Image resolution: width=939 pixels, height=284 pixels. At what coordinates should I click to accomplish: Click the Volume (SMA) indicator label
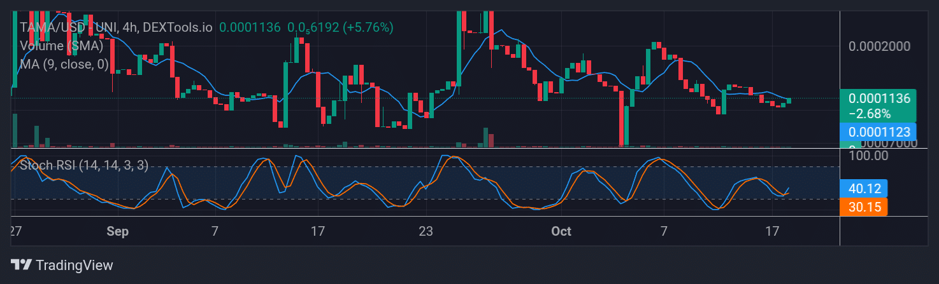61,46
